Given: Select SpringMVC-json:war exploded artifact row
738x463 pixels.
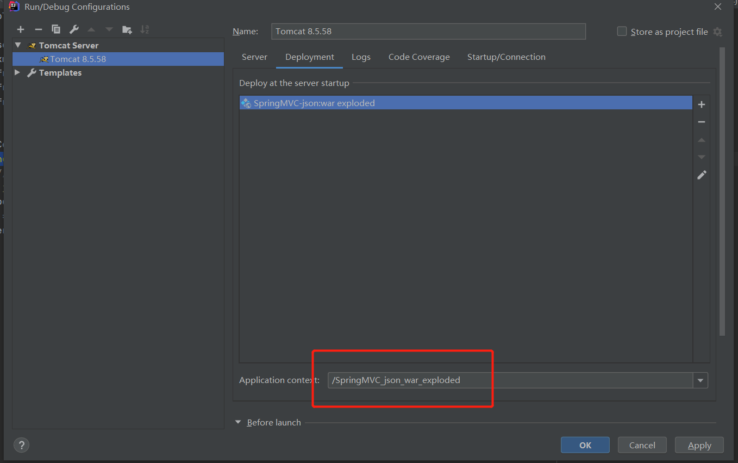Looking at the screenshot, I should click(x=466, y=103).
